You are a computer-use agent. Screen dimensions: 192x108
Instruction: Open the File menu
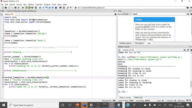pos(2,4)
